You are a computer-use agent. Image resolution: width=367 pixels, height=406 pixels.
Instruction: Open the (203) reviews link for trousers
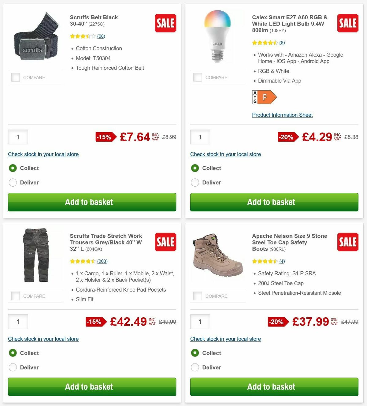(102, 261)
